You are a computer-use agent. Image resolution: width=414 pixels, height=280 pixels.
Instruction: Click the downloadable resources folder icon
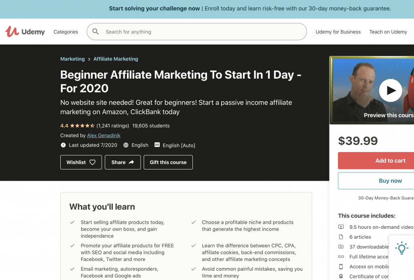pyautogui.click(x=341, y=247)
